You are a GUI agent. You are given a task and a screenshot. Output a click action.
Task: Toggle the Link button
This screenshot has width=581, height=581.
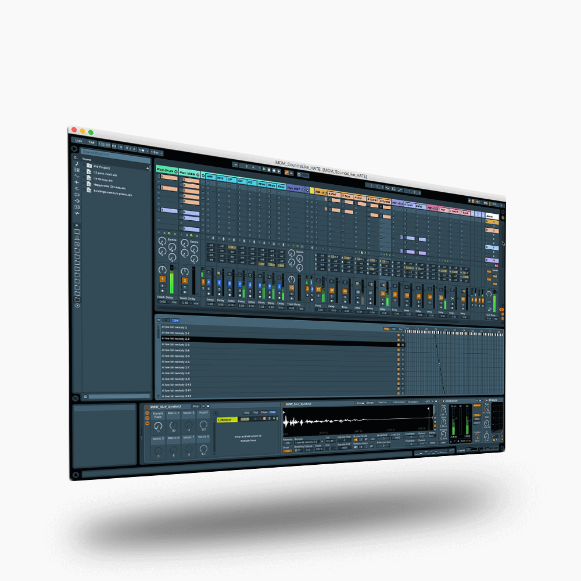click(x=79, y=141)
